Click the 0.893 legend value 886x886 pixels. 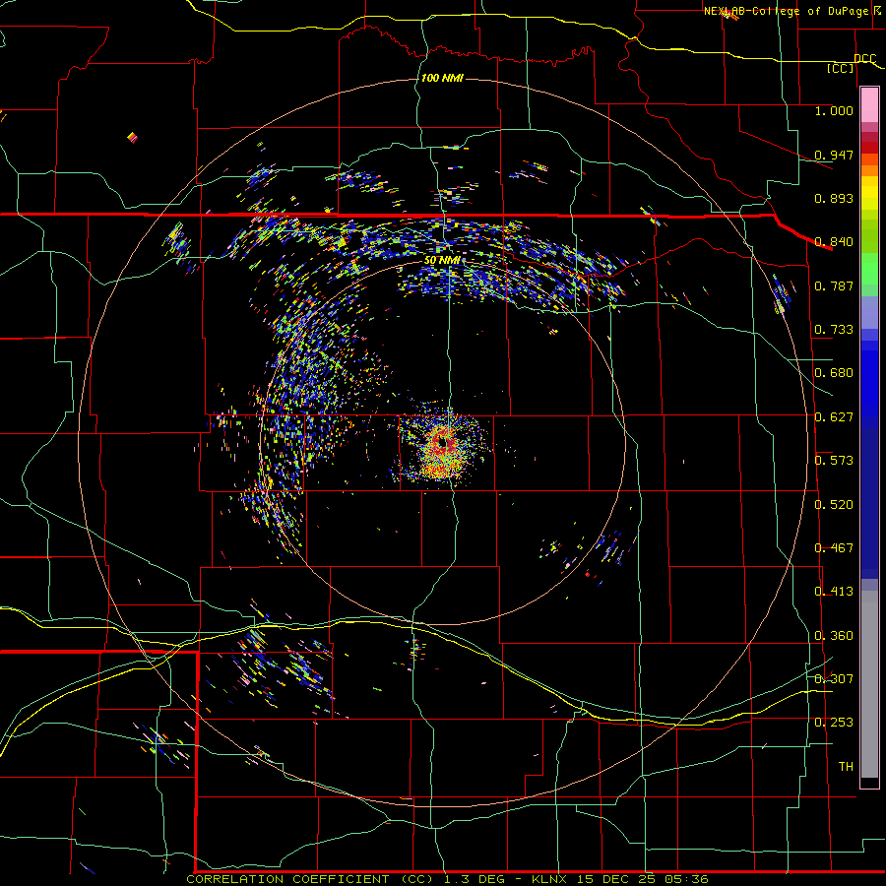(834, 198)
